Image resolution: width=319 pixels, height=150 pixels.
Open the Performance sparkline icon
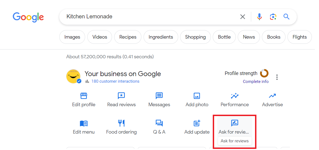pyautogui.click(x=234, y=96)
